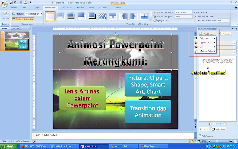Open Motion Paths submenu
This screenshot has height=149, width=238.
click(205, 51)
